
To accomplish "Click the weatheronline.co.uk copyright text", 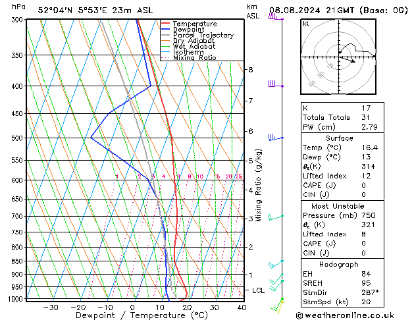I will coord(346,315).
